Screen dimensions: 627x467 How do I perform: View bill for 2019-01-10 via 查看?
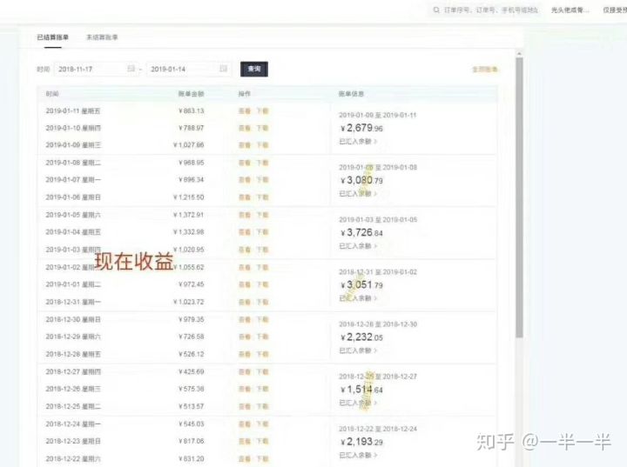[x=245, y=128]
